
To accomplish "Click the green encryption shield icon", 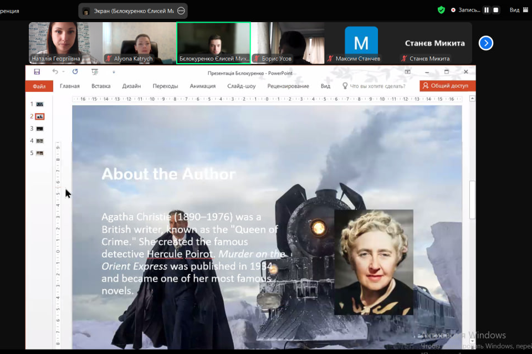I will point(441,10).
